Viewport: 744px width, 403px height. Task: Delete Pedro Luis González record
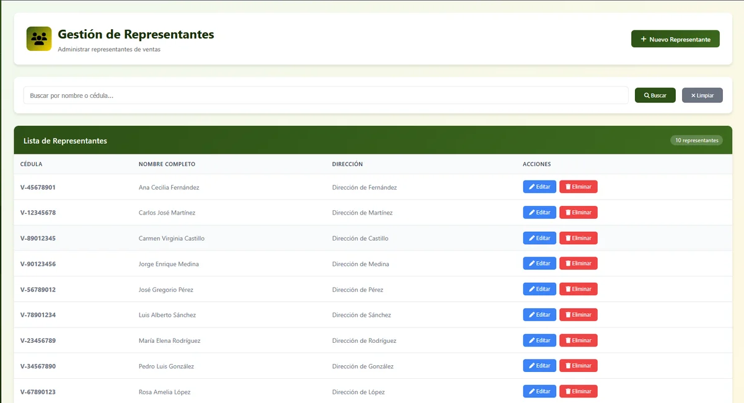(578, 366)
